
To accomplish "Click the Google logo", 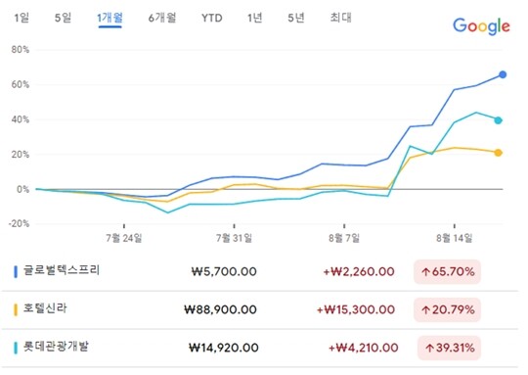I will tap(481, 26).
